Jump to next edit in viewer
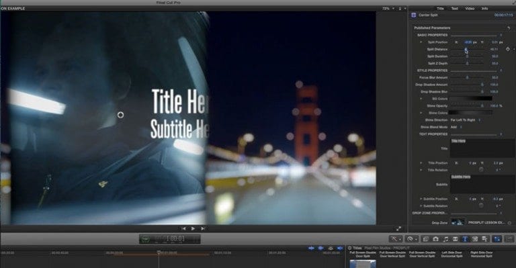Viewport: 516px width, 268px height. click(203, 228)
